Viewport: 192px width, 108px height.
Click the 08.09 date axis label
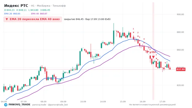click(x=43, y=102)
